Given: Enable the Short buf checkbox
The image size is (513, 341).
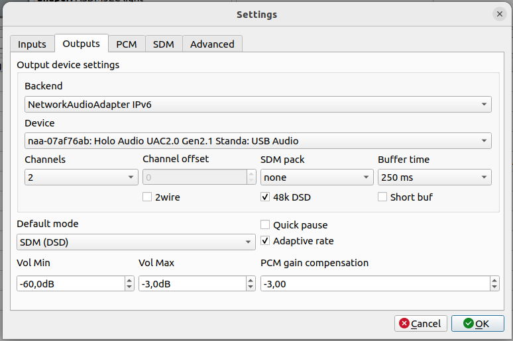Looking at the screenshot, I should tap(382, 197).
